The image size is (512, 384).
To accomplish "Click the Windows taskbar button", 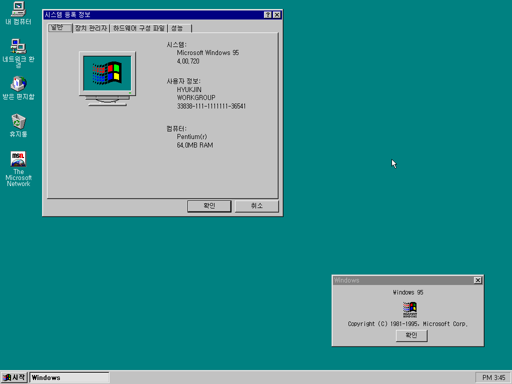I will click(69, 377).
